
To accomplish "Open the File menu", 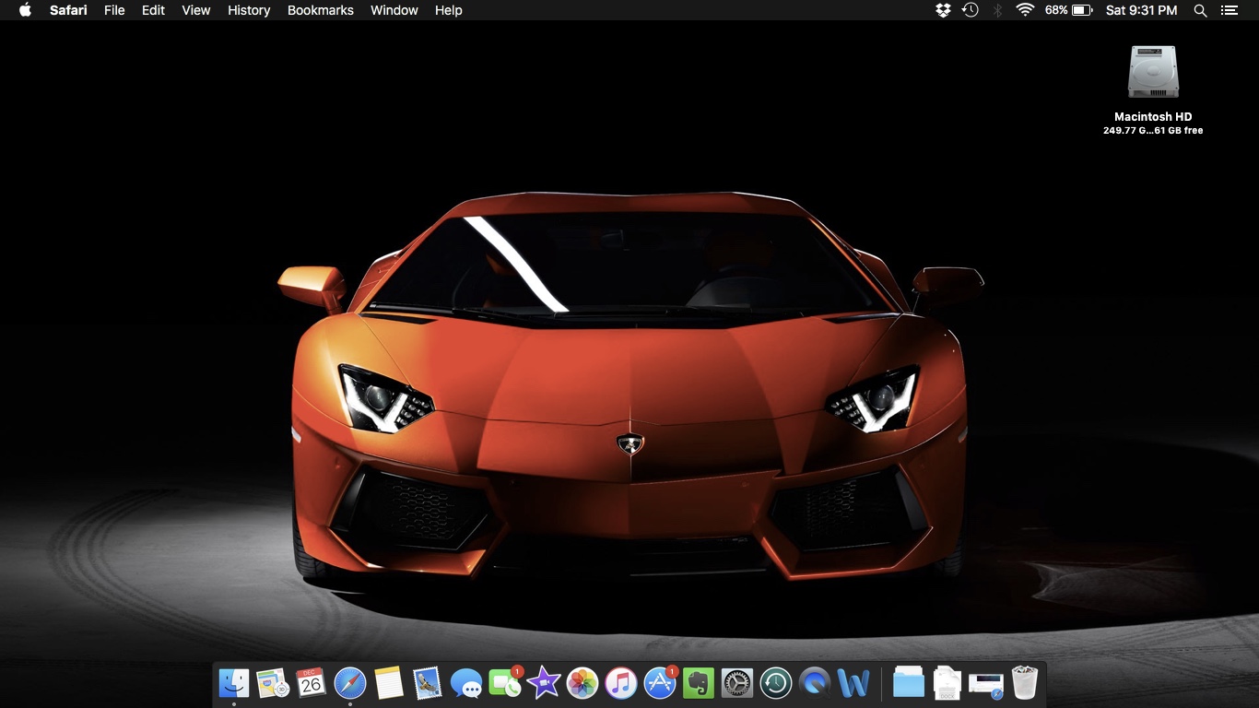I will pos(114,10).
